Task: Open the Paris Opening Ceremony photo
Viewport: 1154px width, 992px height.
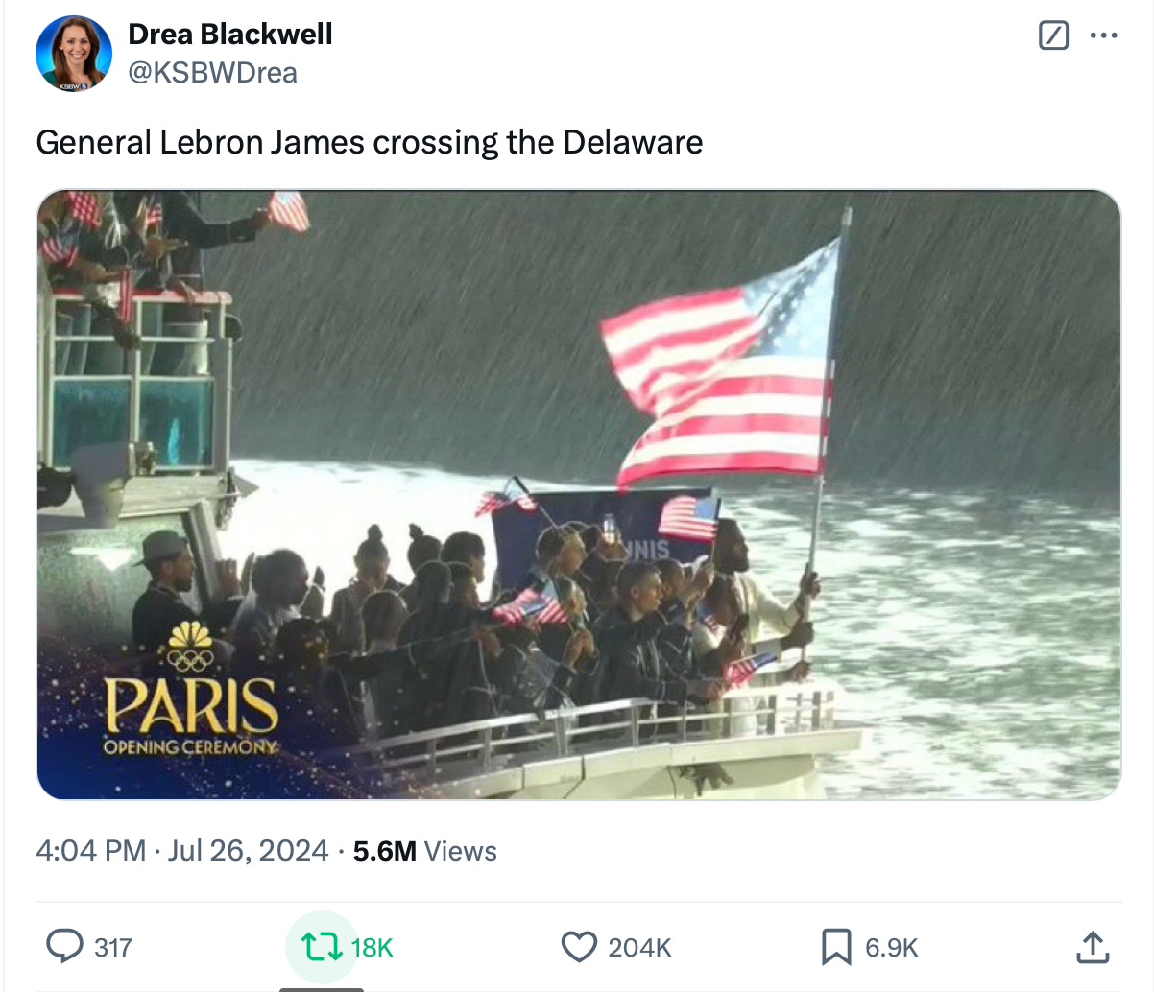Action: (x=579, y=495)
